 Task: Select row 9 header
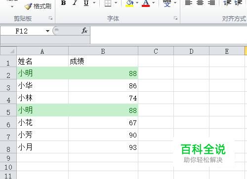point(8,158)
